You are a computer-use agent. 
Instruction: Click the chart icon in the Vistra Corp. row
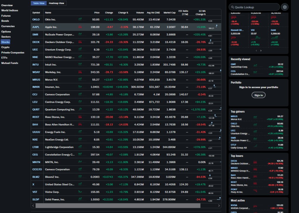click(x=80, y=192)
